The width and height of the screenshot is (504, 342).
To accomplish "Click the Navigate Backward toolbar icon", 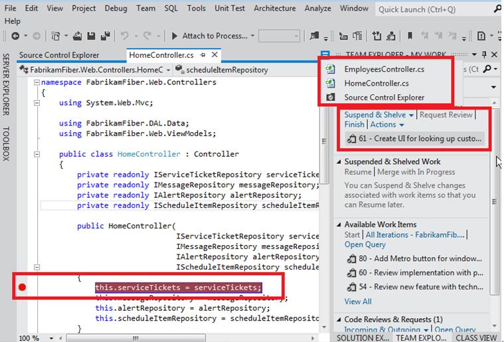I will (x=15, y=36).
